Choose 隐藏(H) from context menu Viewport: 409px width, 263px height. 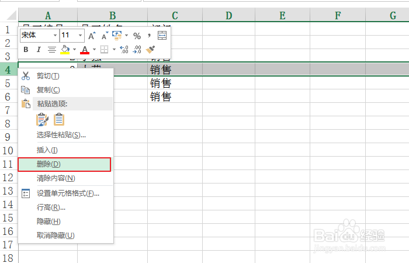pyautogui.click(x=65, y=222)
